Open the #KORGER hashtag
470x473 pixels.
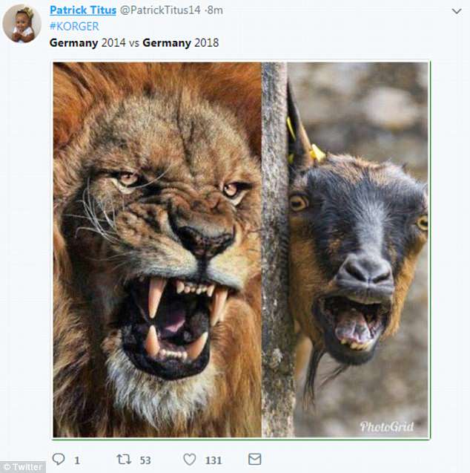[74, 26]
